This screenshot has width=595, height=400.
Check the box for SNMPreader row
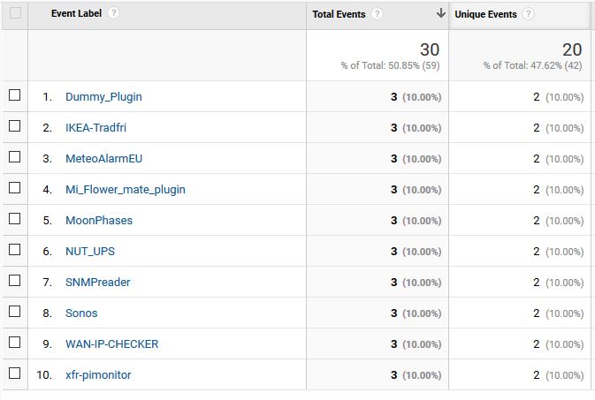tap(14, 281)
